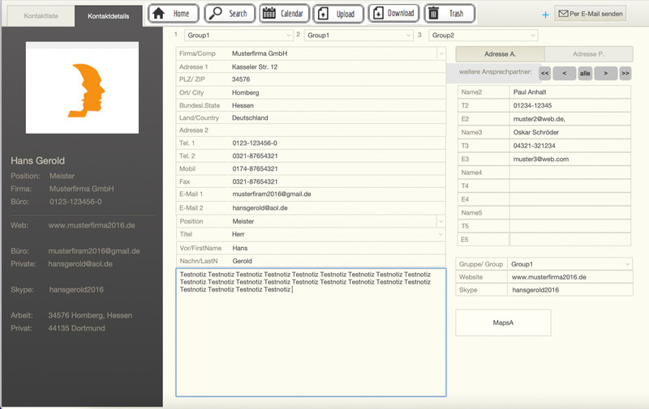Click the empty E4 field

(570, 199)
